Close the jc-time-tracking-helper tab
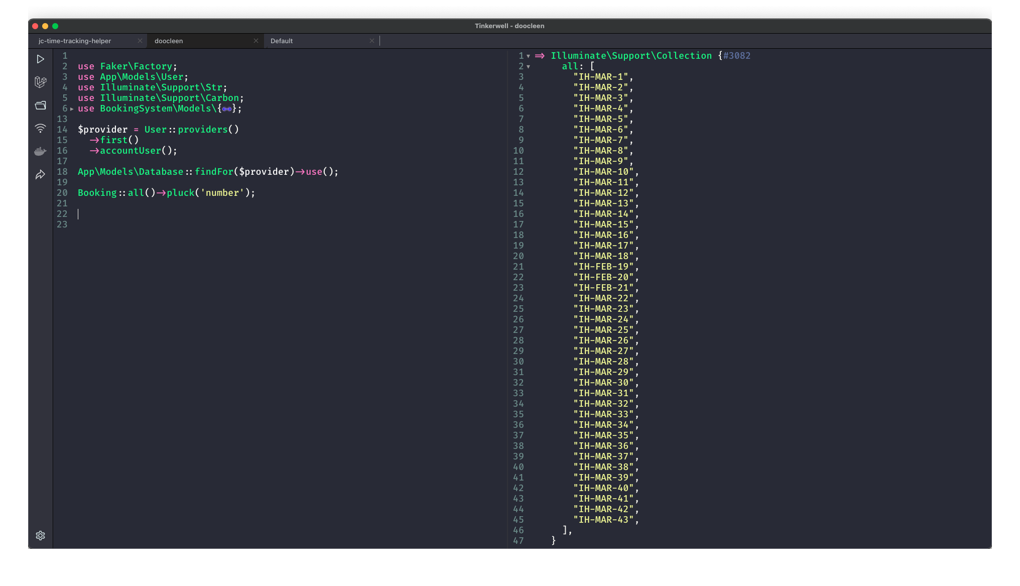Image resolution: width=1020 pixels, height=586 pixels. pos(140,41)
